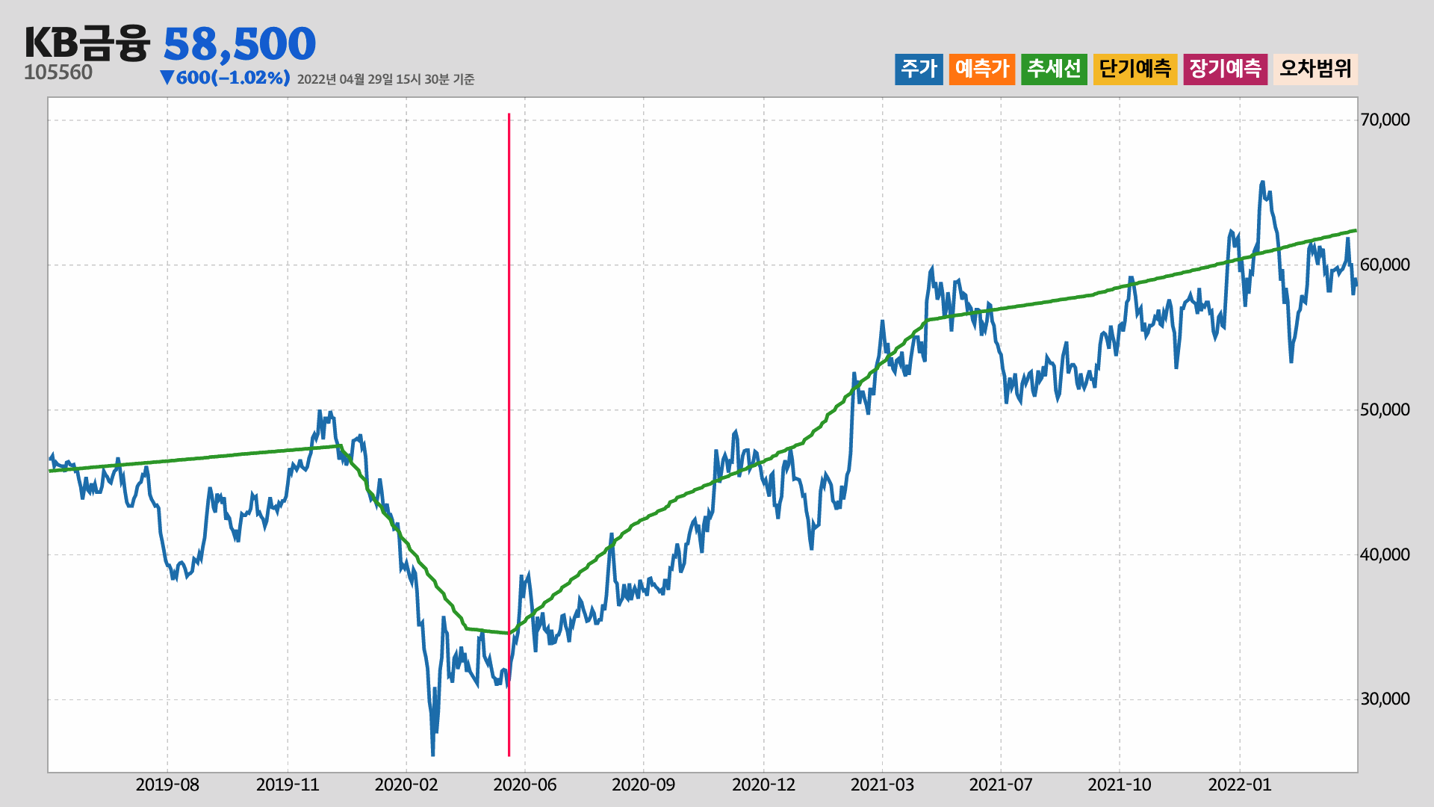Click the 2020-02 x-axis label
Viewport: 1434px width, 807px height.
click(x=406, y=785)
